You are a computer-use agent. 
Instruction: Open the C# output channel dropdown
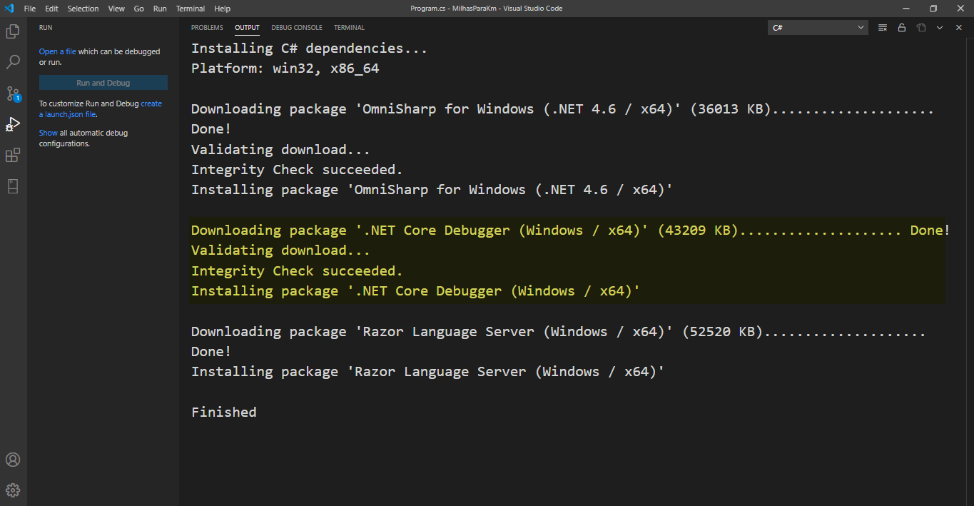point(818,28)
